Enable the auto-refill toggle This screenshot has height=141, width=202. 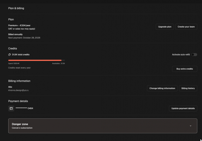click(194, 55)
